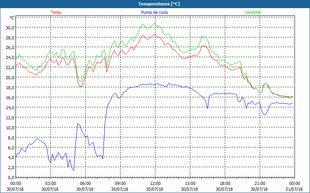Viewport: 310px width, 193px height.
Task: Click the 10,0 y-axis value
Action: (x=10, y=128)
